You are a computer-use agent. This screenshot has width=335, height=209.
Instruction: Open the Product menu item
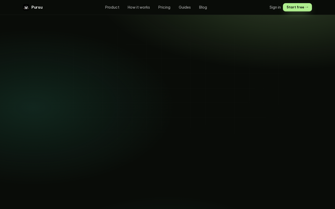coord(112,7)
